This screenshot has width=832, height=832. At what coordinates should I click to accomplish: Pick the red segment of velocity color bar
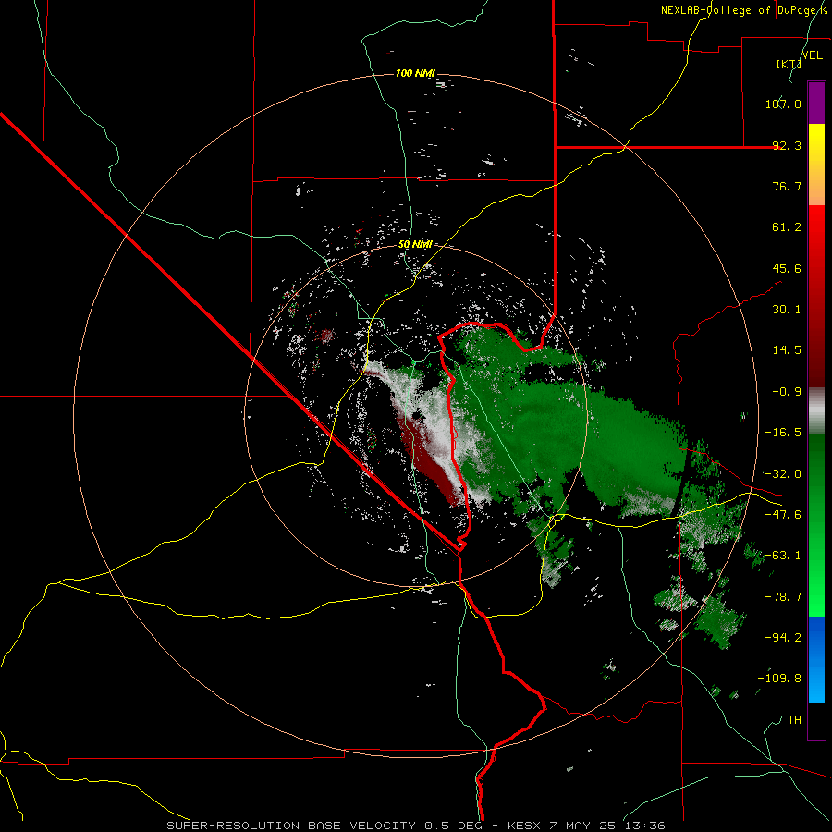point(816,296)
